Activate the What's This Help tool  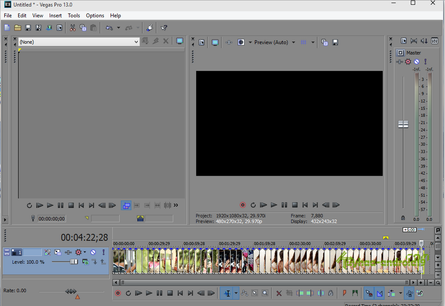163,28
